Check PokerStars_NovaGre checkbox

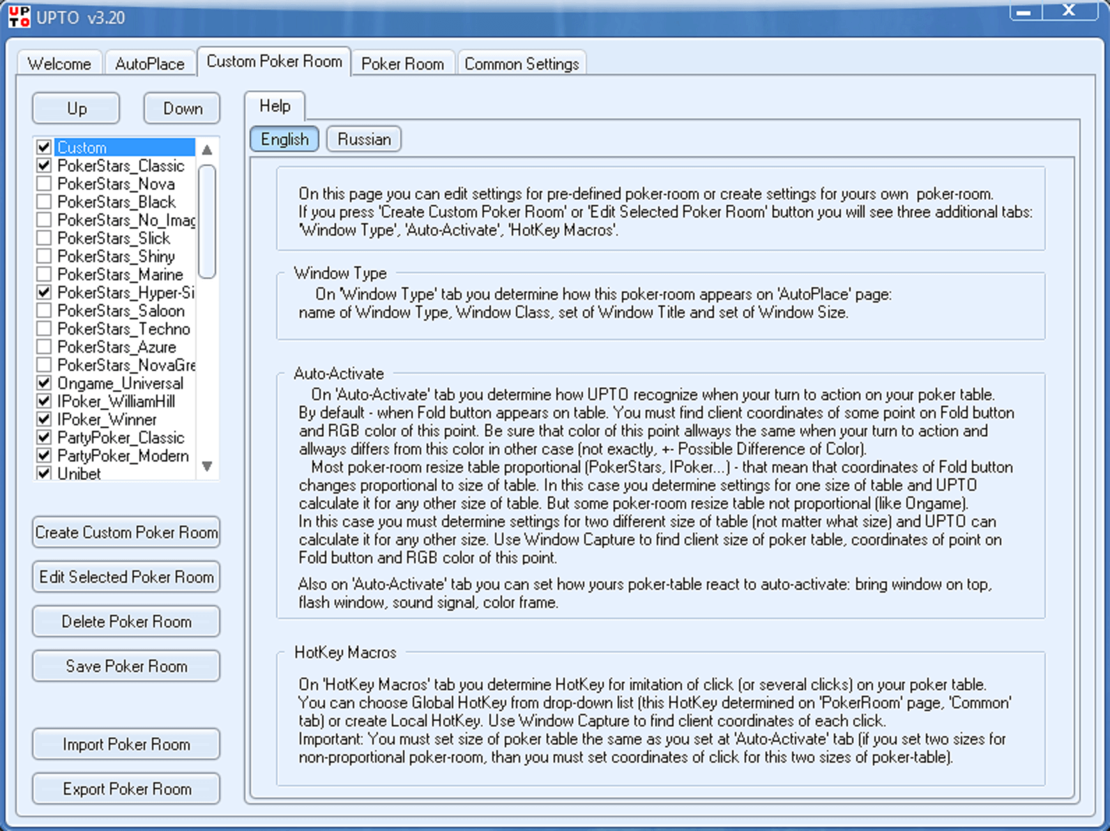click(x=44, y=365)
